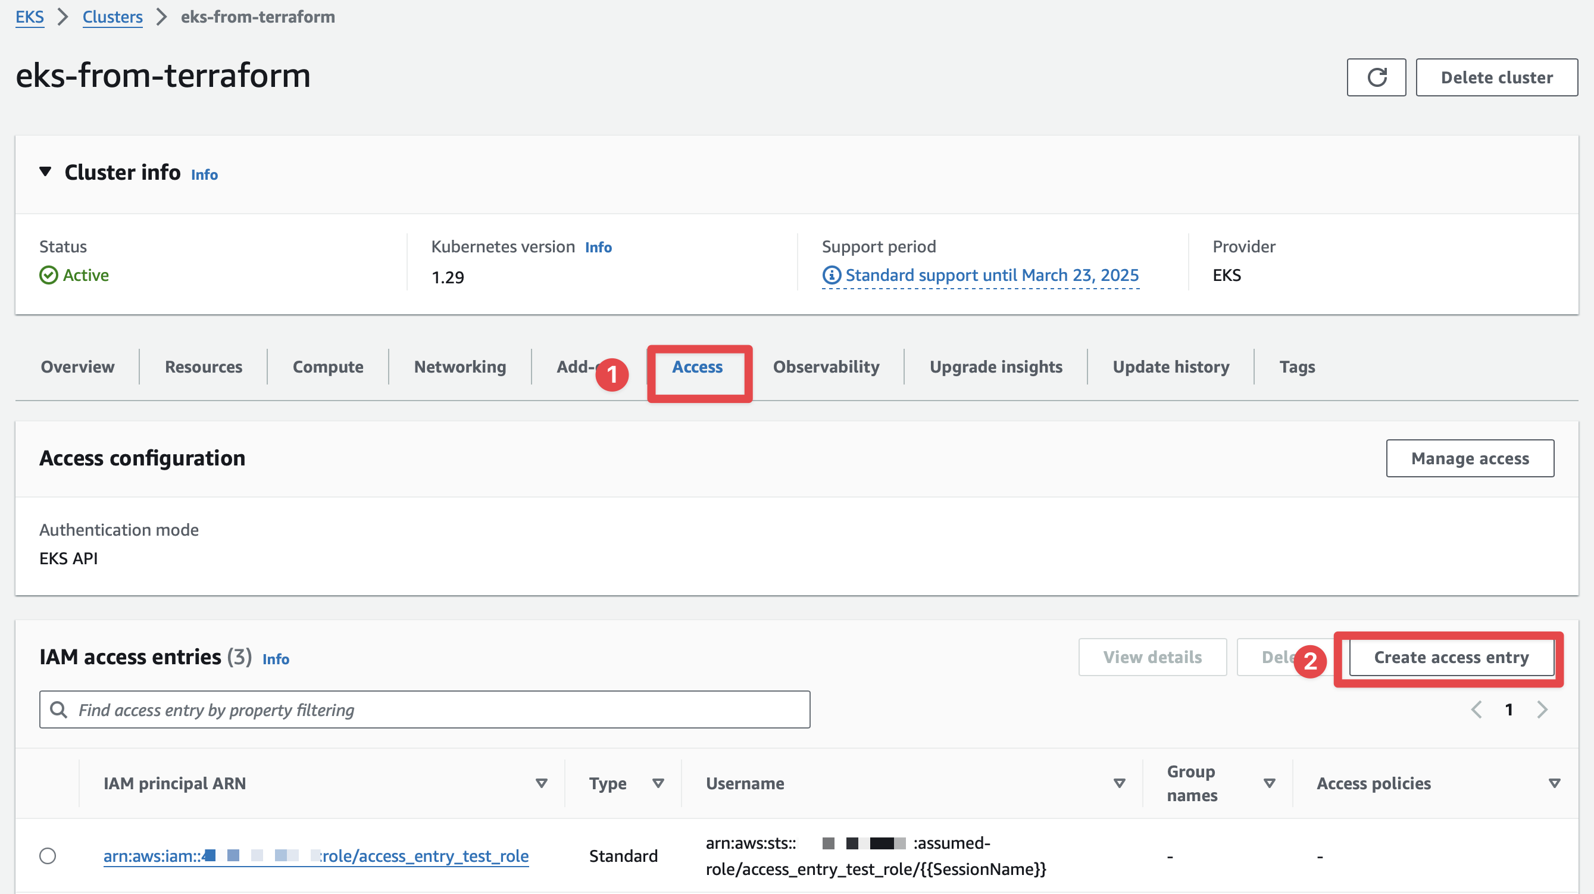Viewport: 1594px width, 894px height.
Task: Select the access_entry_test_role radio button
Action: click(x=48, y=856)
